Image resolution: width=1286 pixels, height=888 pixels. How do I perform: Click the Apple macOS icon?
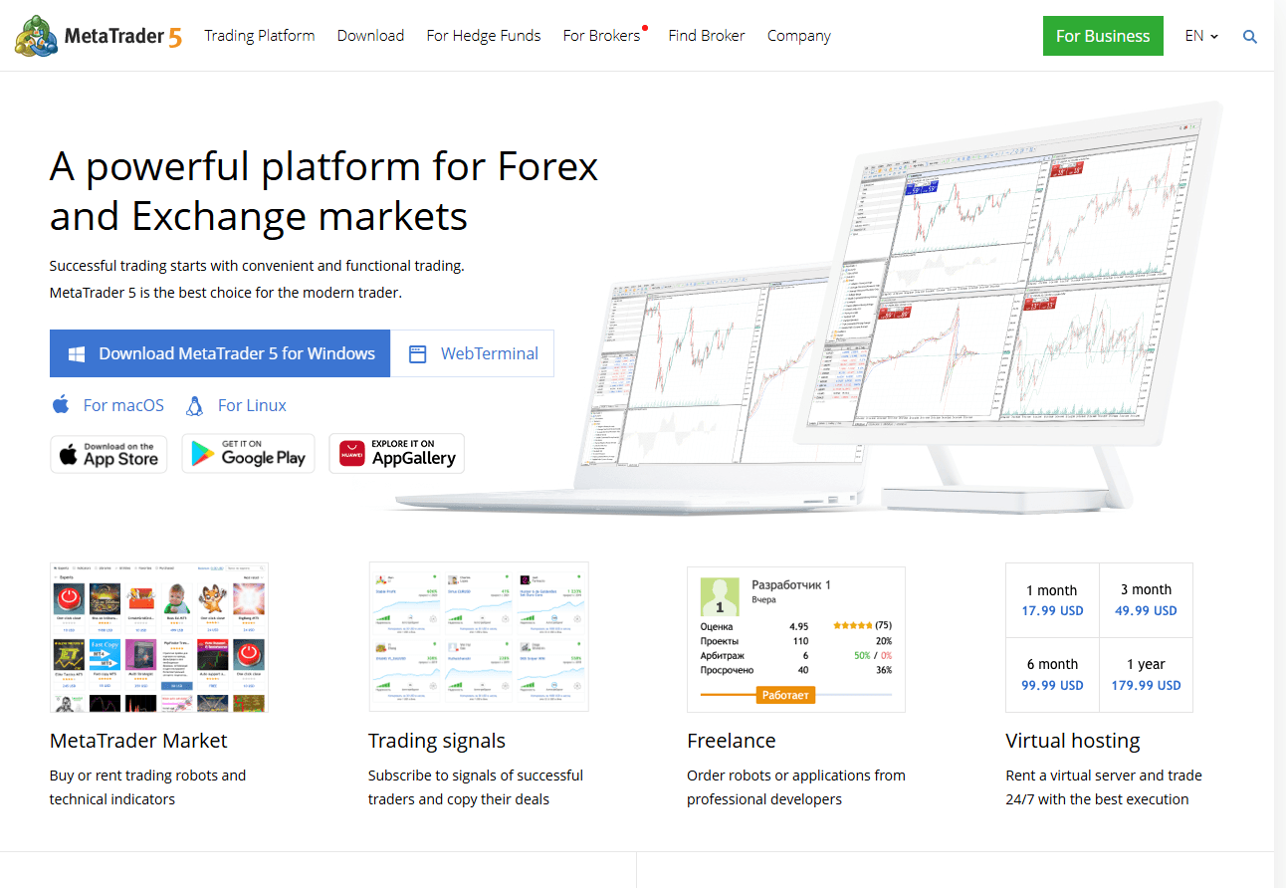coord(61,405)
